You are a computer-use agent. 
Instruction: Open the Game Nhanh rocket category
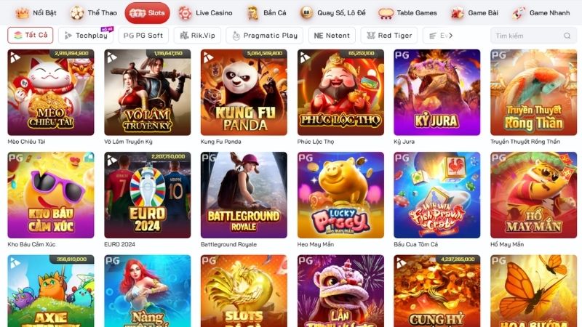tap(541, 13)
